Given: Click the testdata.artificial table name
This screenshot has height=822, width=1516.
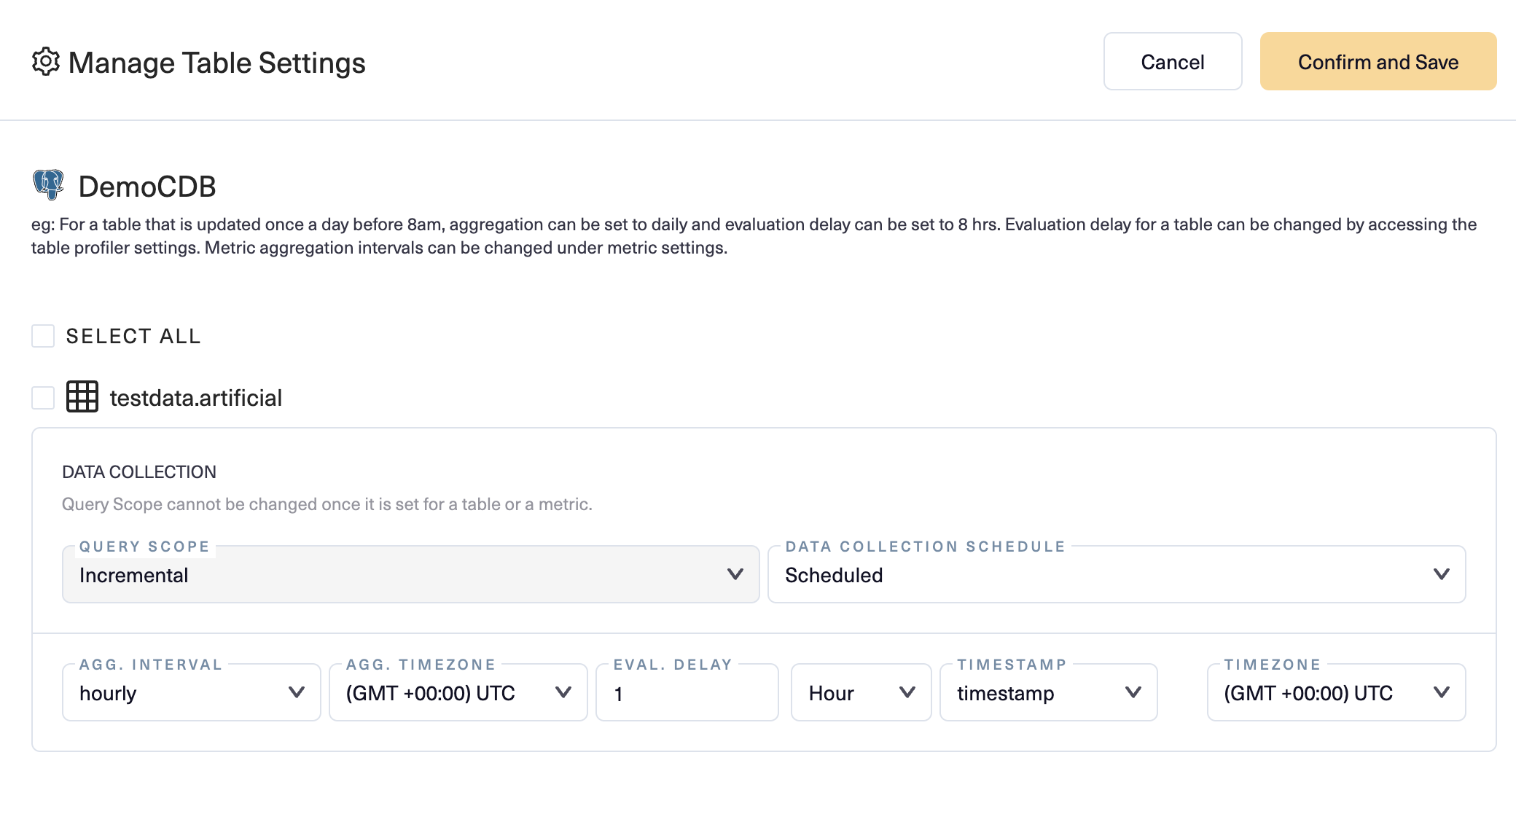Looking at the screenshot, I should (195, 398).
